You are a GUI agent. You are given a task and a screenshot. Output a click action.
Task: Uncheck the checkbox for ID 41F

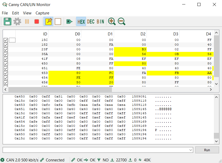[6, 59]
